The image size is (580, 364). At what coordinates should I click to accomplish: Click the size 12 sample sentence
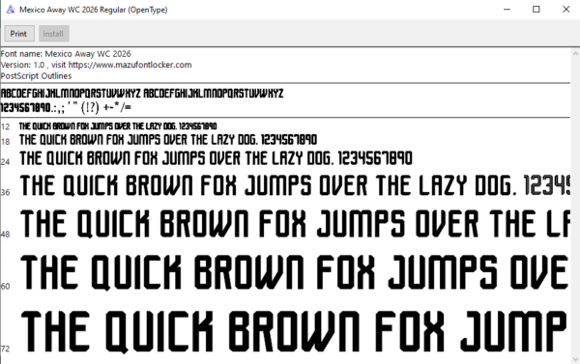coord(118,126)
